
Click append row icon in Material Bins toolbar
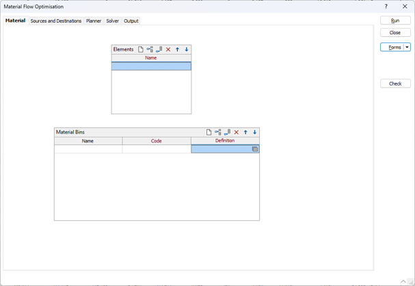click(228, 132)
